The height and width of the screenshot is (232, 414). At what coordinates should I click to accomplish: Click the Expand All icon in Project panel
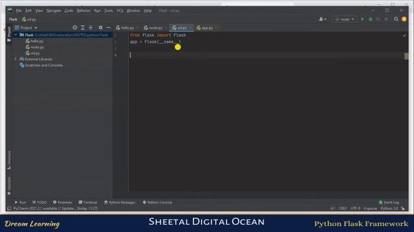point(83,28)
